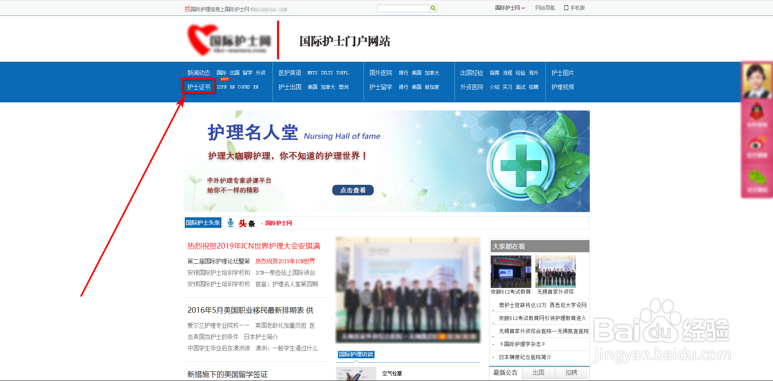Click the 空气栓塞 article thumbnail

[356, 374]
